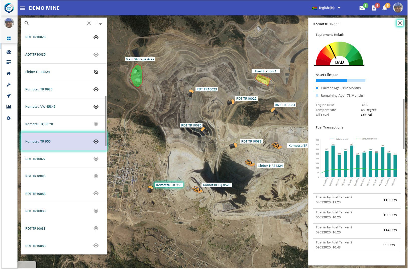
Task: Click the RDT TR10083 map label
Action: 285,105
